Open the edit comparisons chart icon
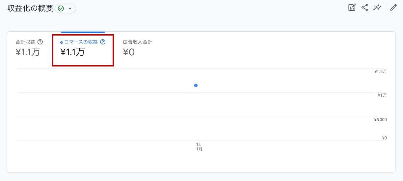Image resolution: width=403 pixels, height=181 pixels. 352,8
